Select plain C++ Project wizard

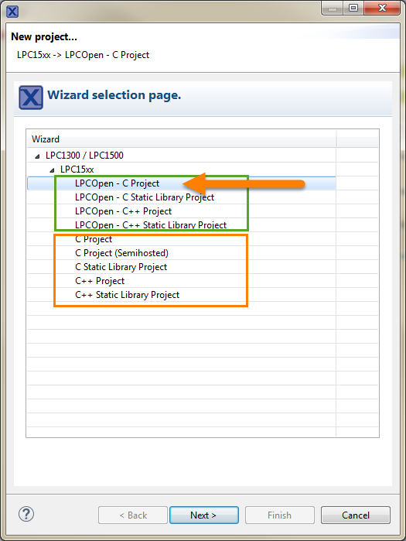tap(100, 281)
